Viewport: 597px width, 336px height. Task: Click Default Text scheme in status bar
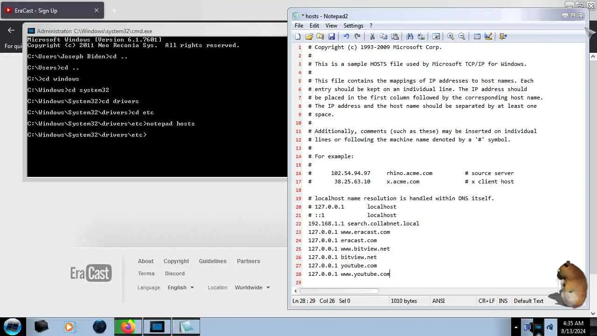pos(528,301)
